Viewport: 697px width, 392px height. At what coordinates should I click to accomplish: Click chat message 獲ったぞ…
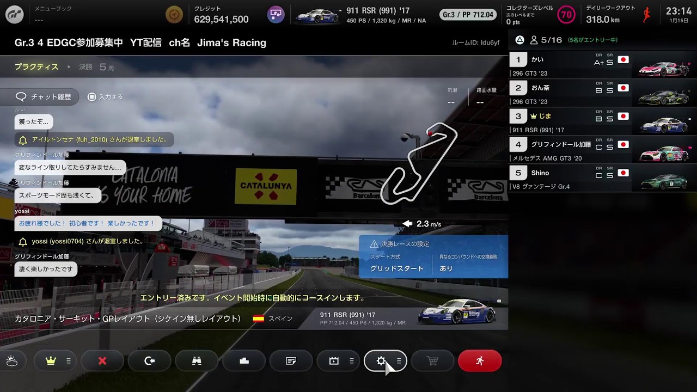coord(34,122)
